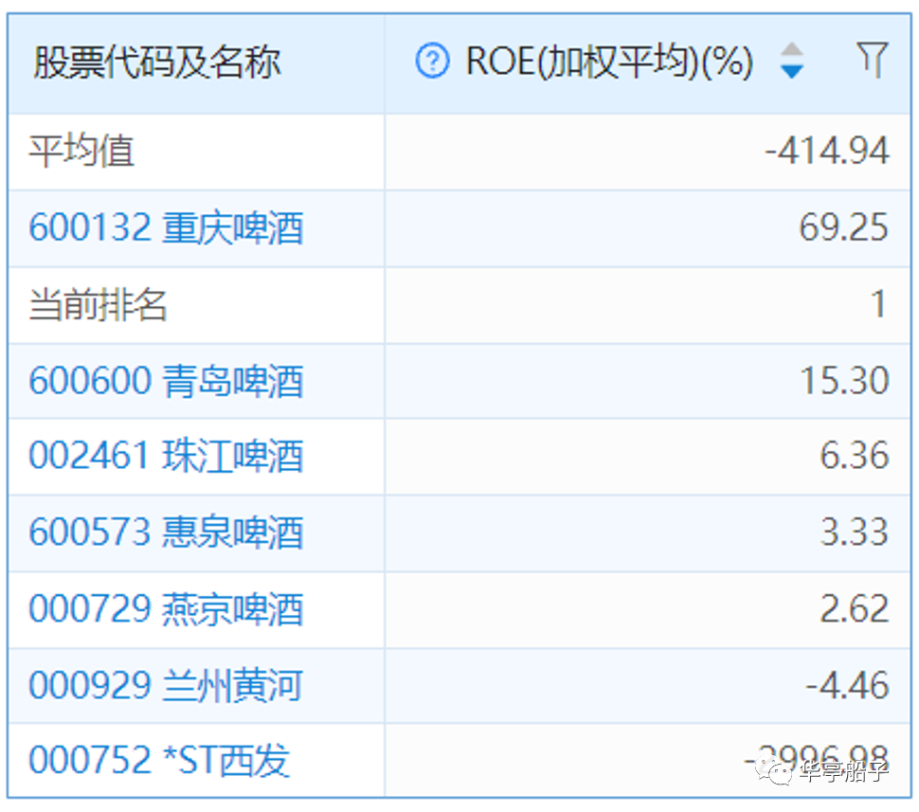The height and width of the screenshot is (812, 919).
Task: Open stock link 600600 青岛啤酒
Action: coord(166,381)
